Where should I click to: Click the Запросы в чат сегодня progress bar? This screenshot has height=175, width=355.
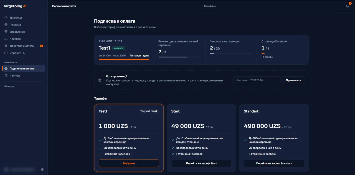point(231,53)
